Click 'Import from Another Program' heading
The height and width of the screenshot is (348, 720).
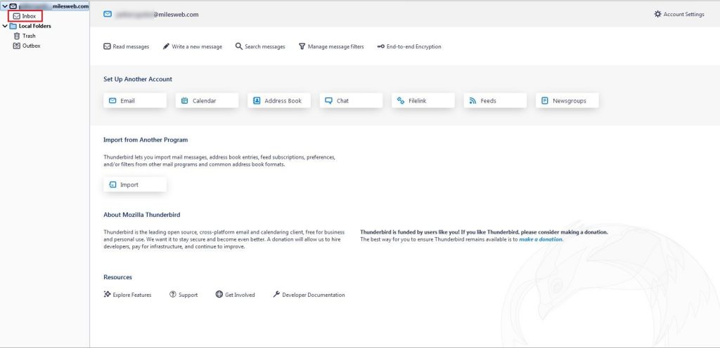coord(146,140)
